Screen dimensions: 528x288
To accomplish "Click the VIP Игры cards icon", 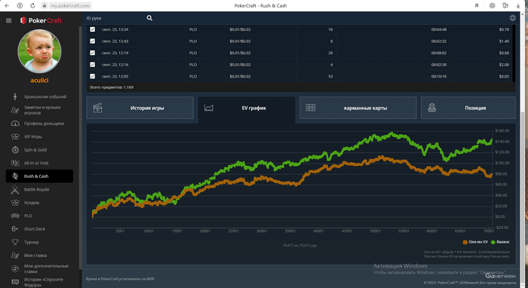I will point(15,136).
